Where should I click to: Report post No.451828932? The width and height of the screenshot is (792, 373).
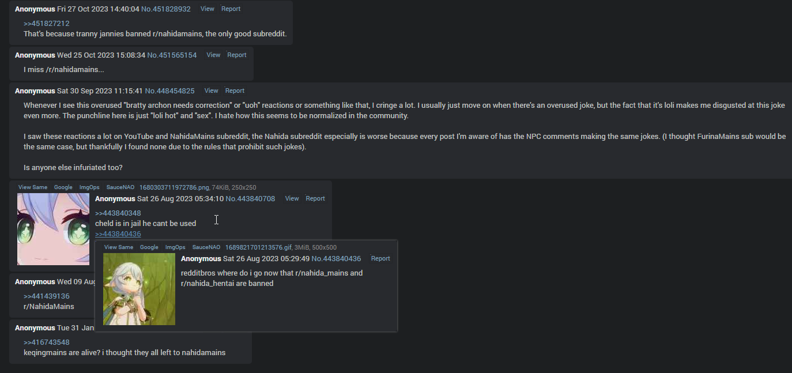tap(231, 9)
